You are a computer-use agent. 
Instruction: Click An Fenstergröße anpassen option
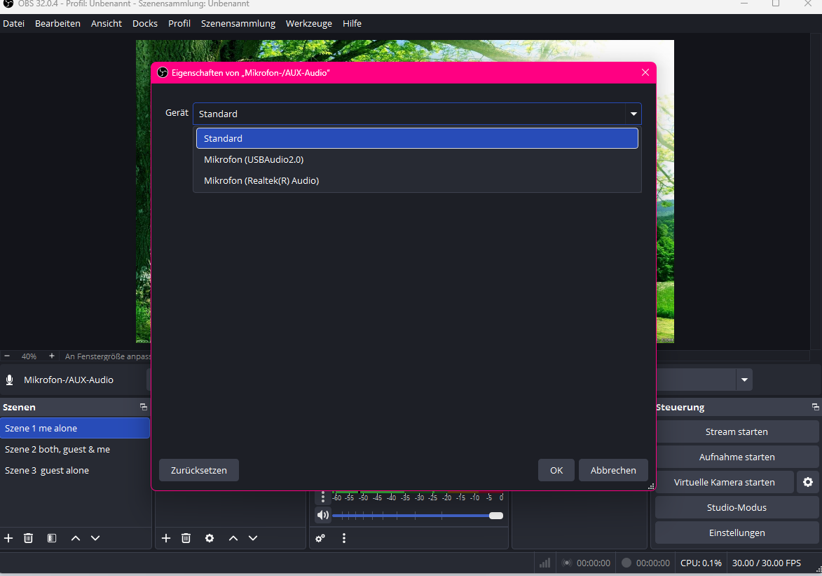(x=108, y=356)
